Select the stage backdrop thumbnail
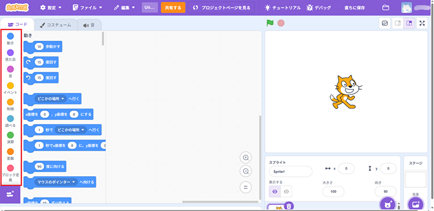434x211 pixels. [x=416, y=179]
